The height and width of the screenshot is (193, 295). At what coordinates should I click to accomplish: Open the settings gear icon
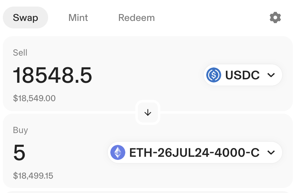275,17
